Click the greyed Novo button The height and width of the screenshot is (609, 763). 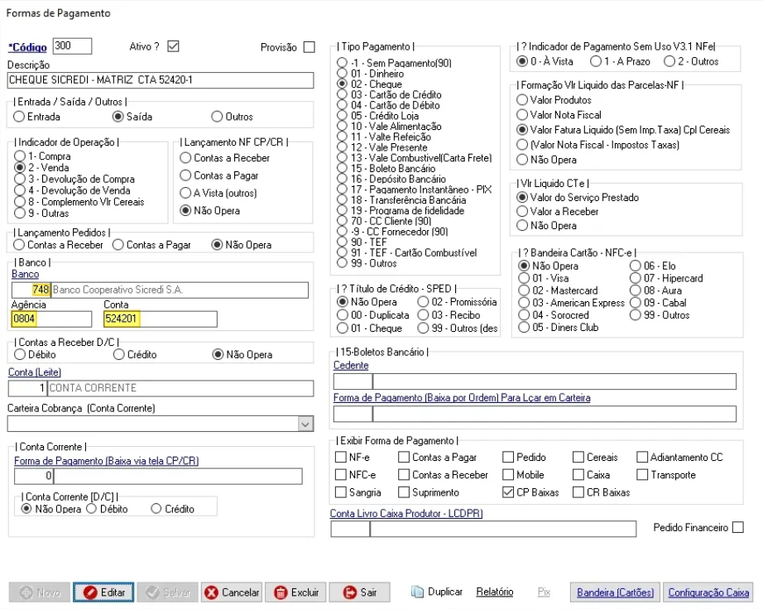click(x=40, y=592)
